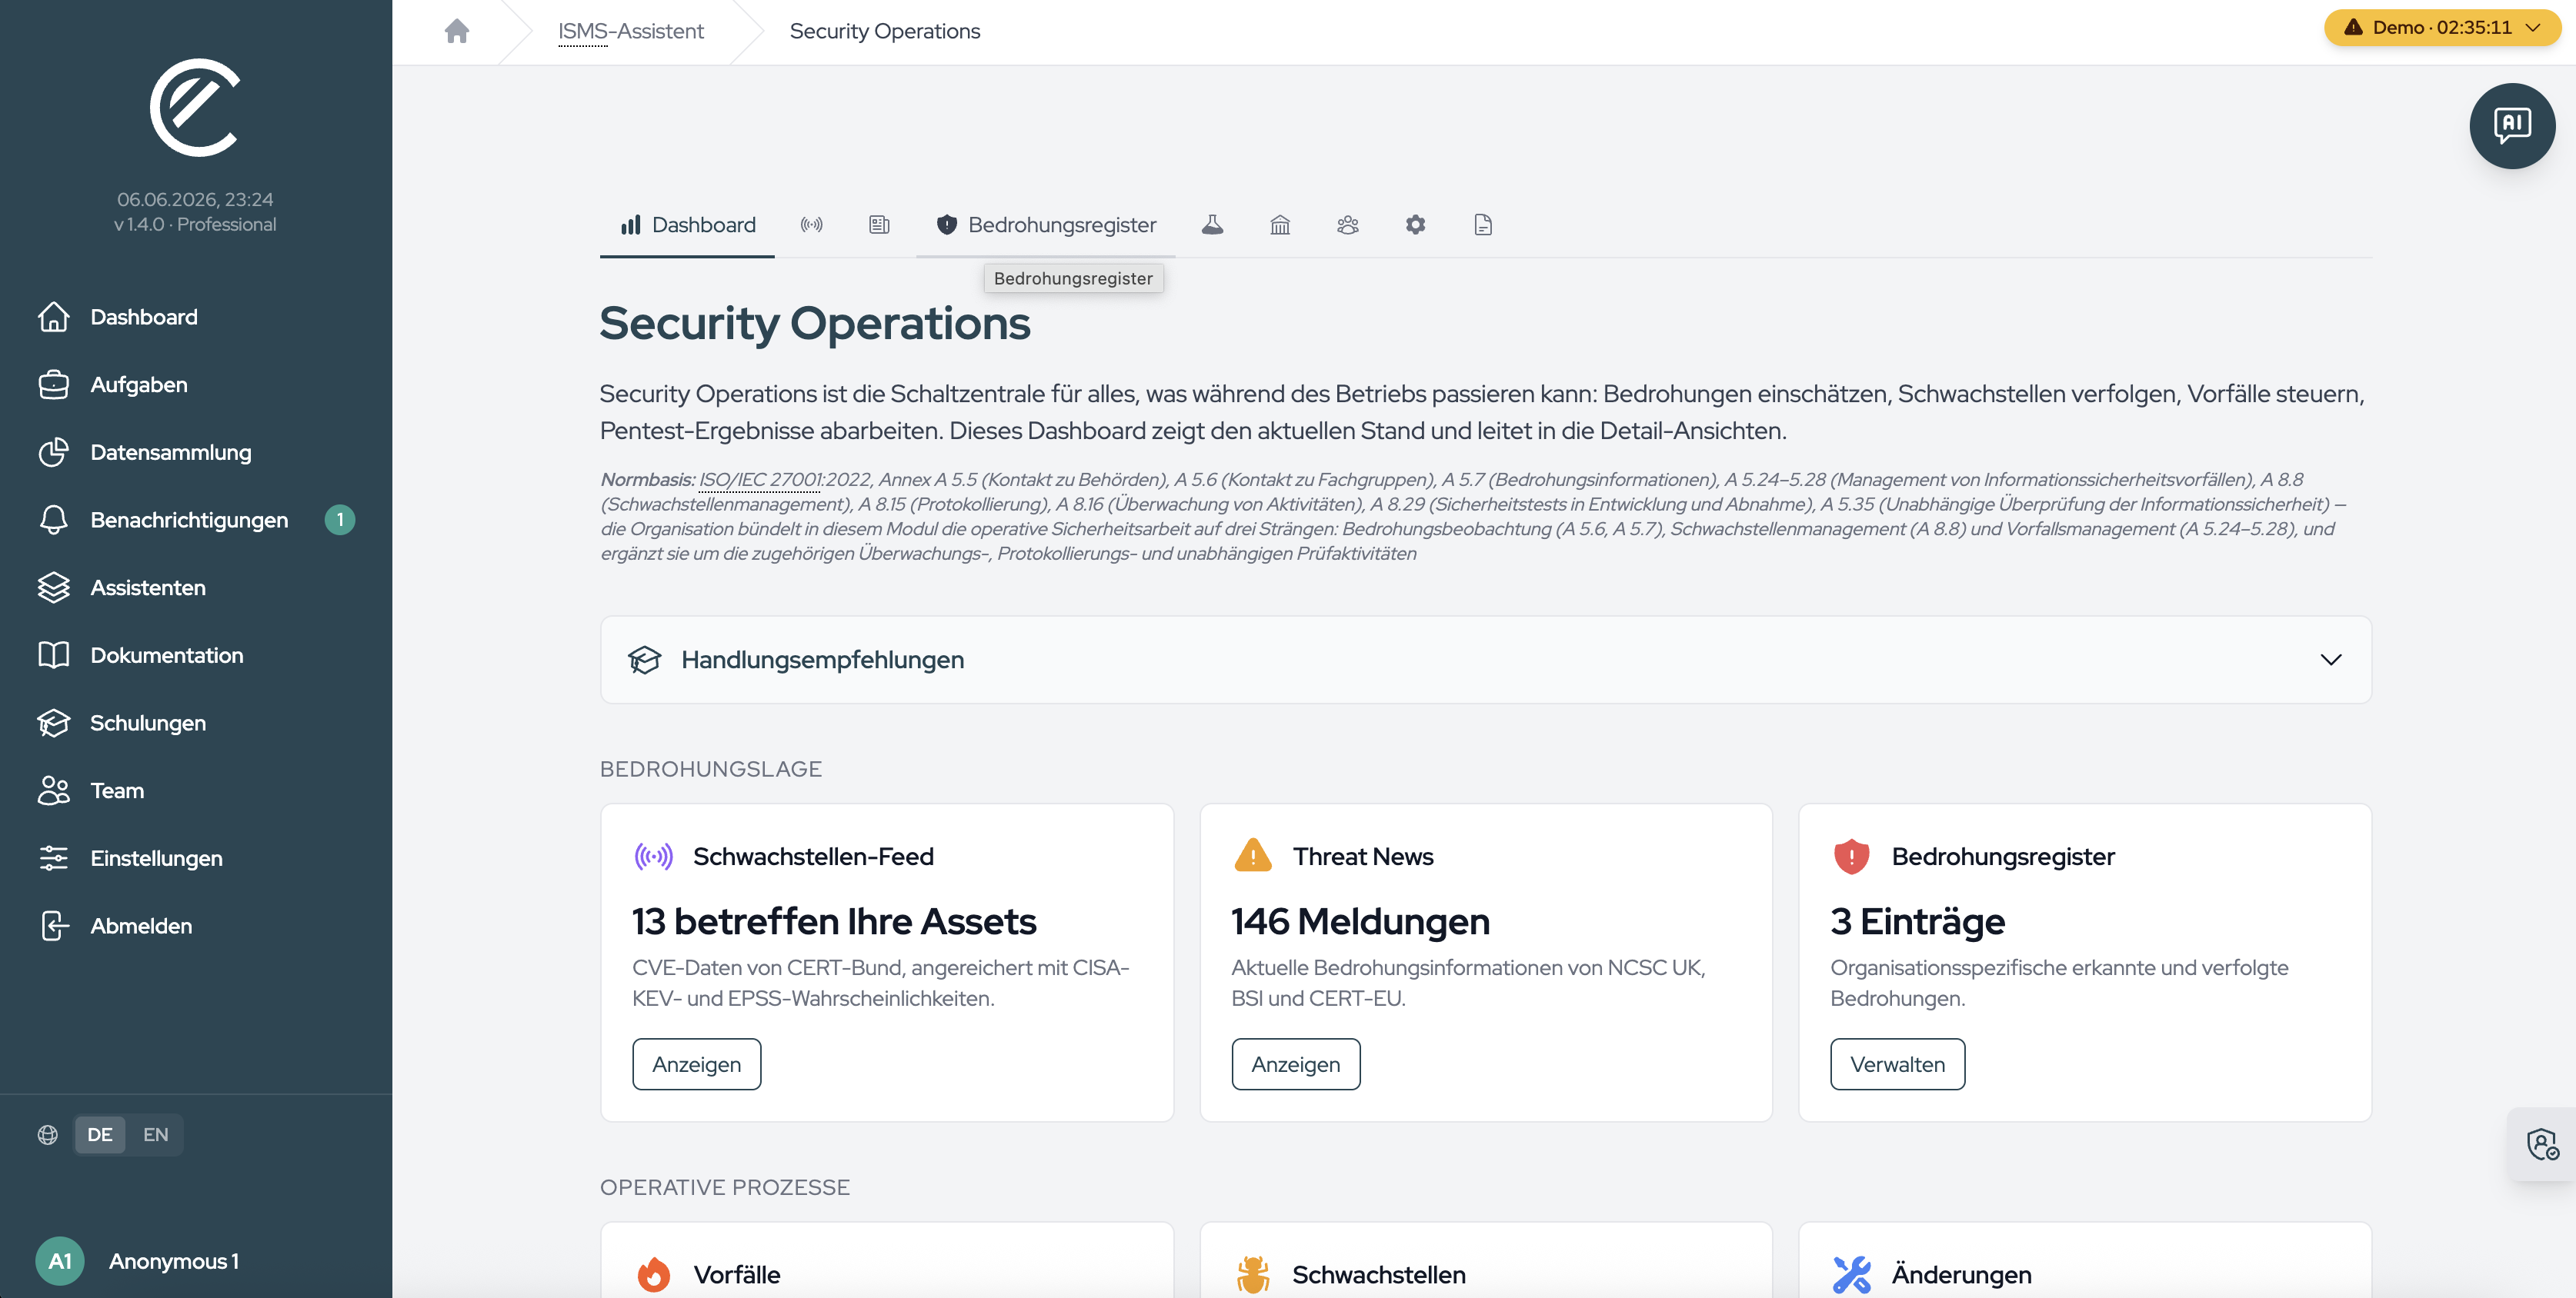The height and width of the screenshot is (1298, 2576).
Task: Click the red shield Bedrohungsregister card icon
Action: click(x=1851, y=857)
